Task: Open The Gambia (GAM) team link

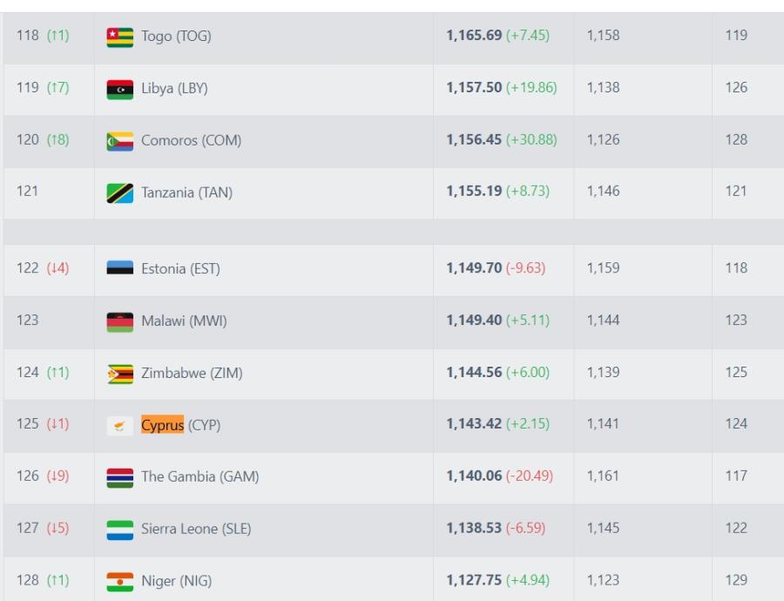Action: pos(200,476)
